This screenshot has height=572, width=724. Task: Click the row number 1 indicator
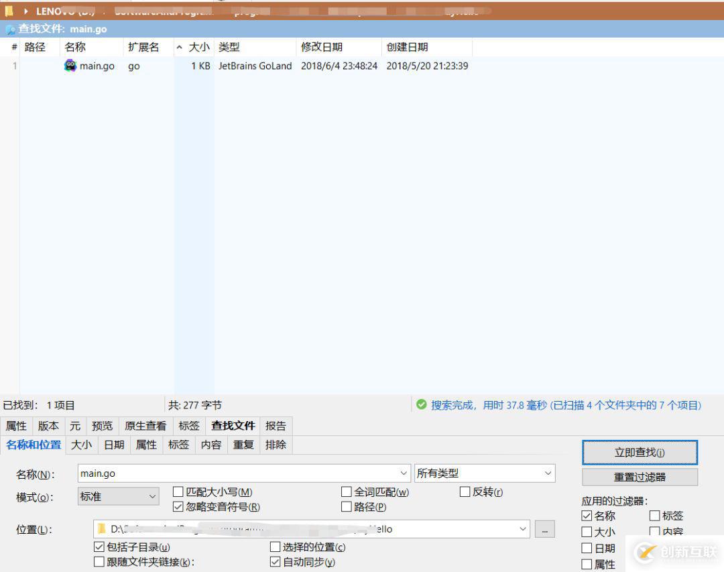coord(14,66)
